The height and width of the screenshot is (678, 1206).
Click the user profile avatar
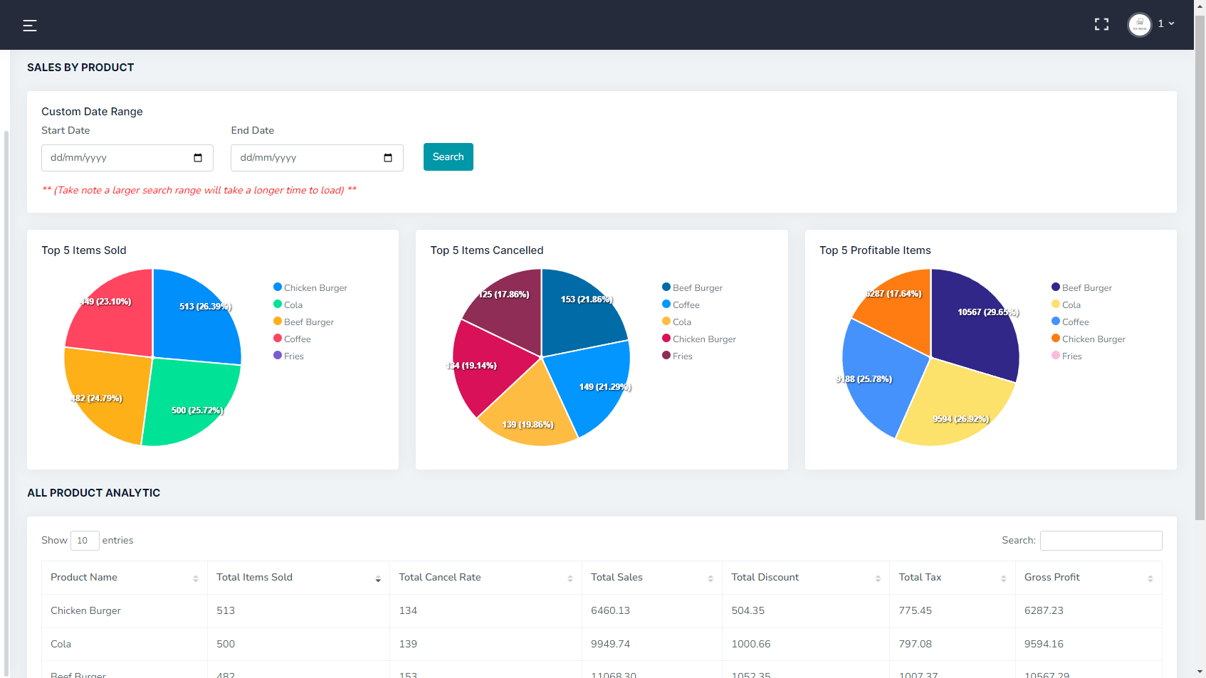click(x=1139, y=25)
